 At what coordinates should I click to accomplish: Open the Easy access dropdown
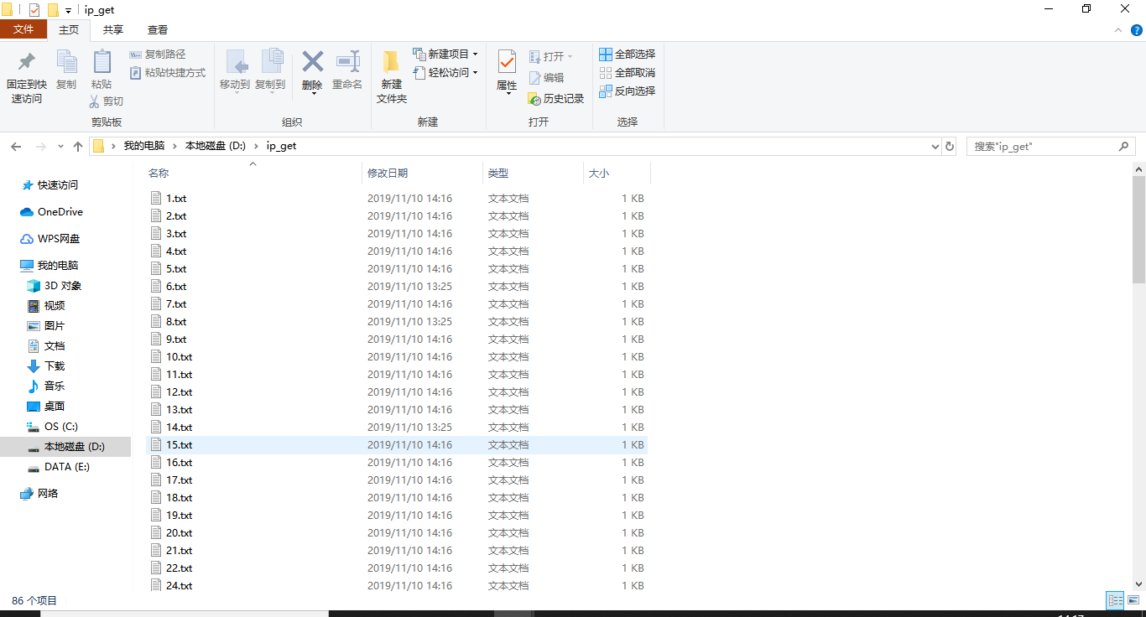tap(445, 73)
